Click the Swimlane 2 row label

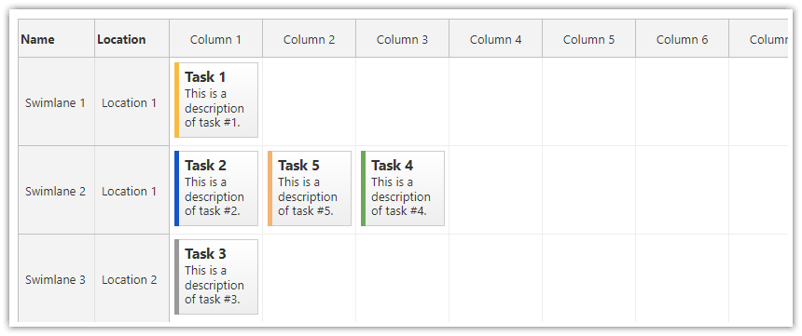pyautogui.click(x=56, y=190)
